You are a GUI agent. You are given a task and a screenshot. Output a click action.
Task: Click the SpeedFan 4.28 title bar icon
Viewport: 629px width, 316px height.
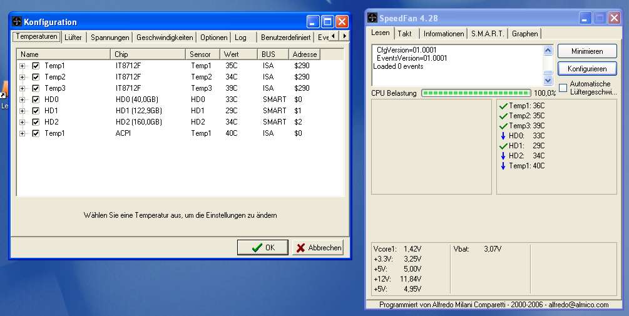tap(372, 18)
